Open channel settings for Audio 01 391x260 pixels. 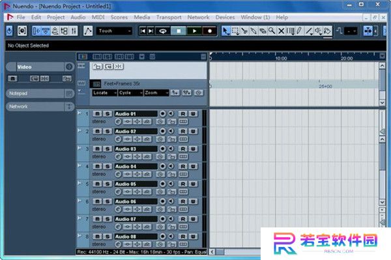pos(118,122)
